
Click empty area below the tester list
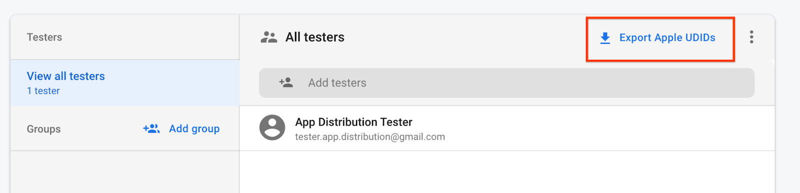click(x=506, y=172)
